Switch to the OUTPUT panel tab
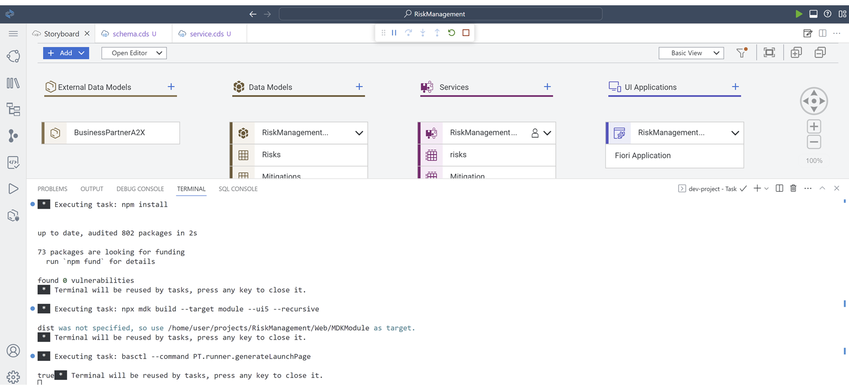The height and width of the screenshot is (390, 849). tap(92, 189)
